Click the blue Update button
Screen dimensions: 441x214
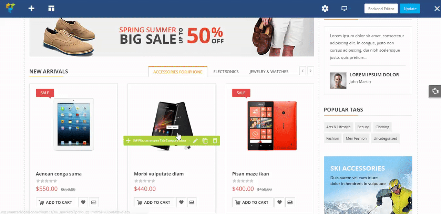pos(410,9)
